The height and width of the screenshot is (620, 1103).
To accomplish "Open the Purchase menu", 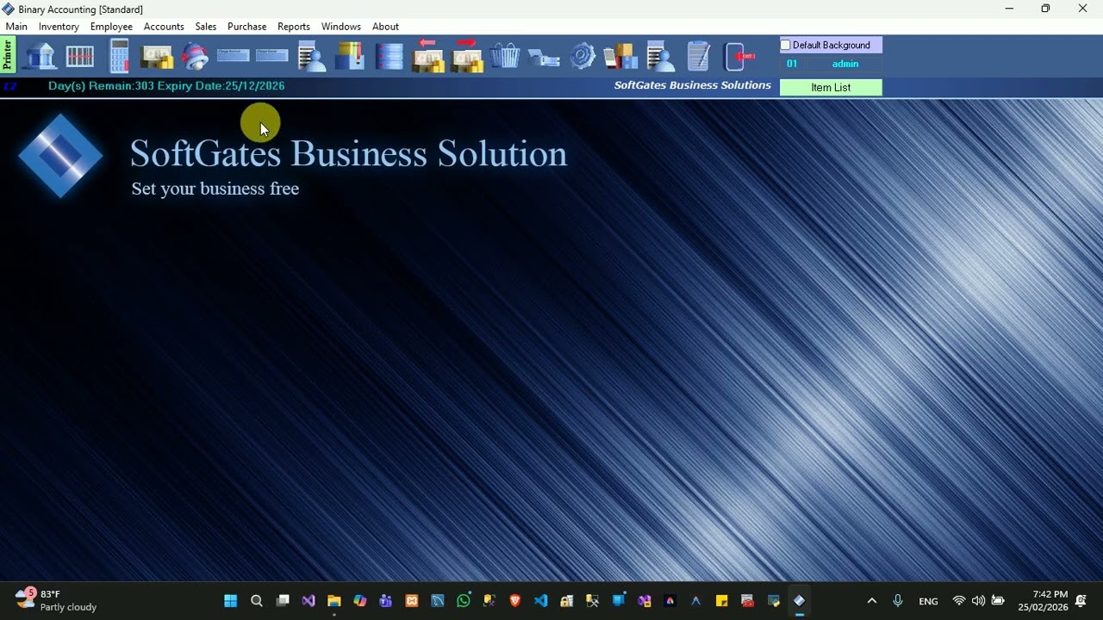I will pos(247,27).
